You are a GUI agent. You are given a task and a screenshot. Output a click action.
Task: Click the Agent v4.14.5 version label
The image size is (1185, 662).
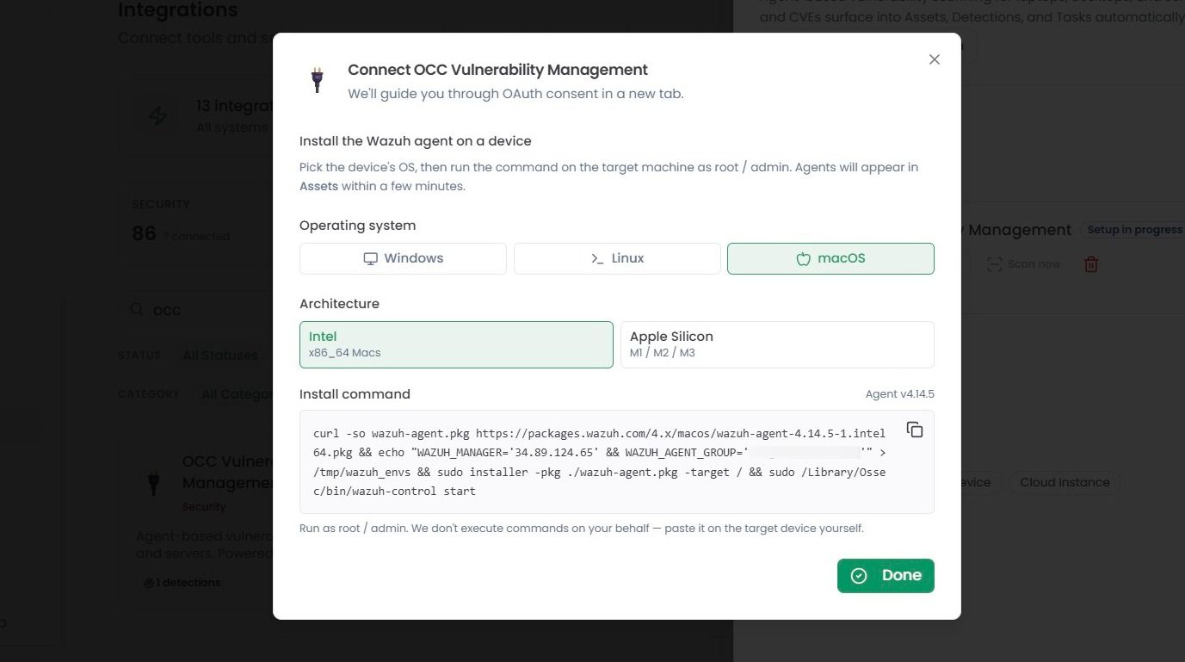click(x=900, y=394)
